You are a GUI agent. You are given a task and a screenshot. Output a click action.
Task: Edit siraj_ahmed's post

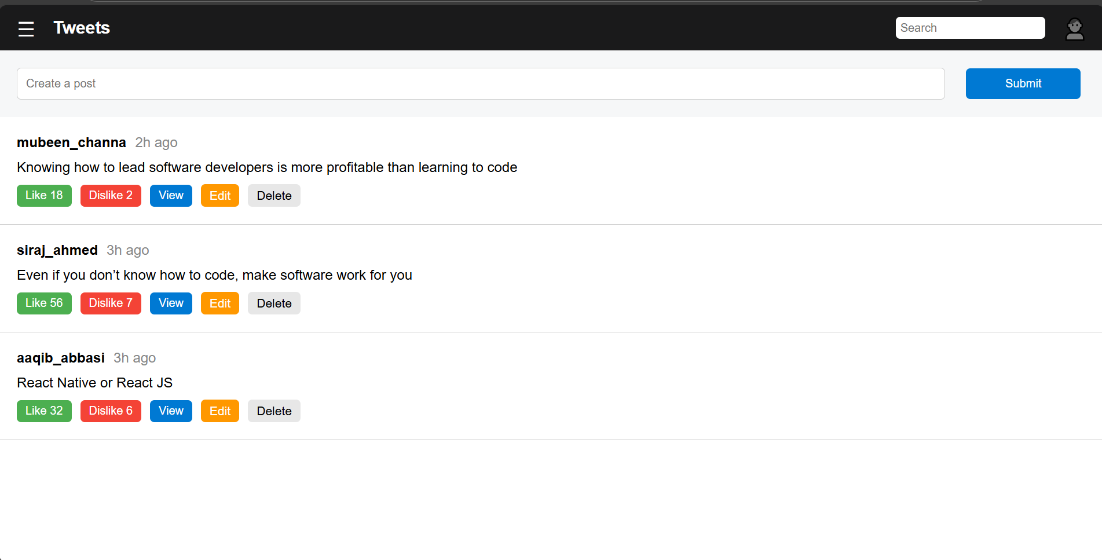(220, 303)
